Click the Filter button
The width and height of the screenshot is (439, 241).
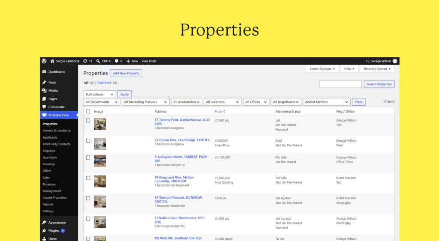(x=359, y=102)
